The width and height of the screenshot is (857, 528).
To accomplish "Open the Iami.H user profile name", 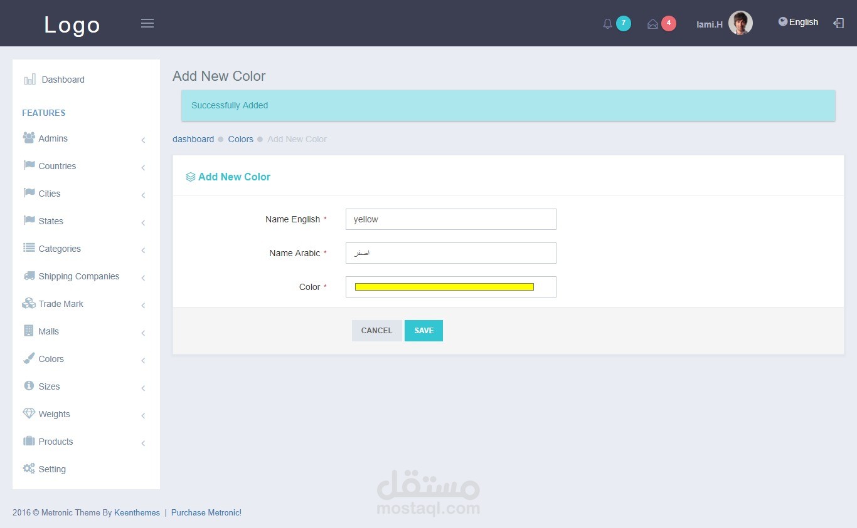I will [710, 24].
